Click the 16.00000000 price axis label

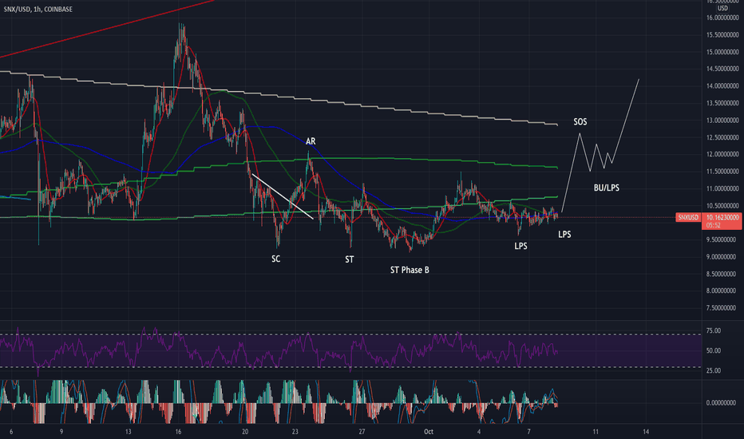click(x=722, y=18)
